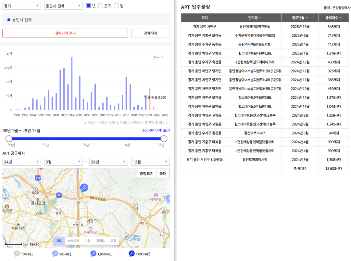Click the blue apartment marker near 신갈 on map

(84, 188)
